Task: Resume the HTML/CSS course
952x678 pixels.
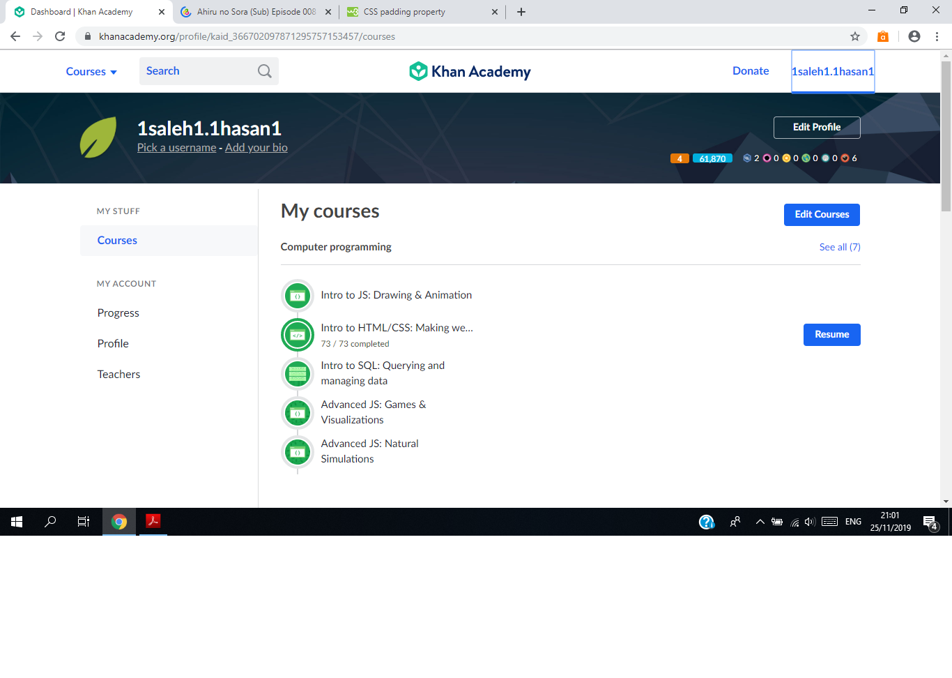Action: click(832, 335)
